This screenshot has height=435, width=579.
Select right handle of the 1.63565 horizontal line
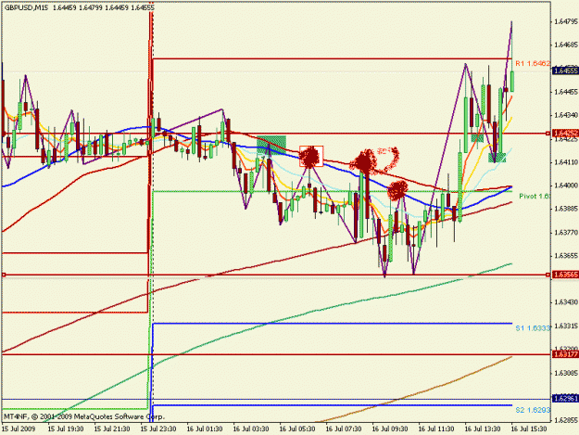click(548, 275)
